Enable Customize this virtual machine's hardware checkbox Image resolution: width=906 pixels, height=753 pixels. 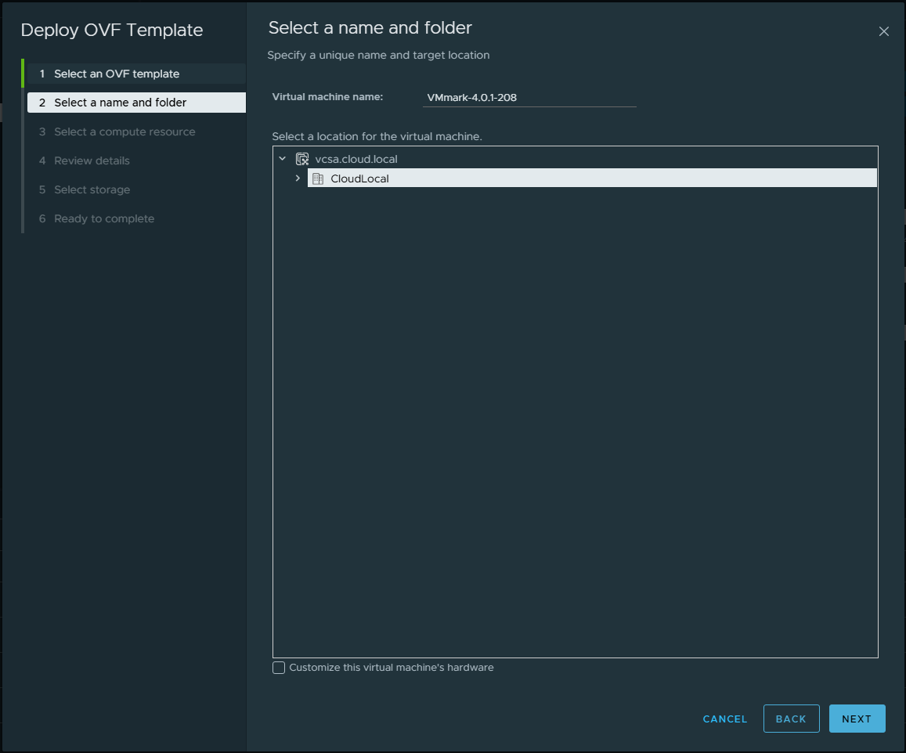pyautogui.click(x=279, y=668)
